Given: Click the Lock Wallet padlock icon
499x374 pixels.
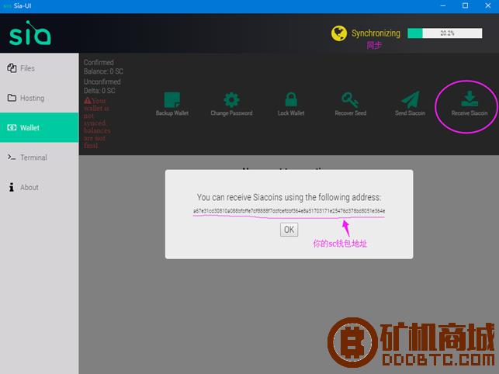Looking at the screenshot, I should point(291,99).
